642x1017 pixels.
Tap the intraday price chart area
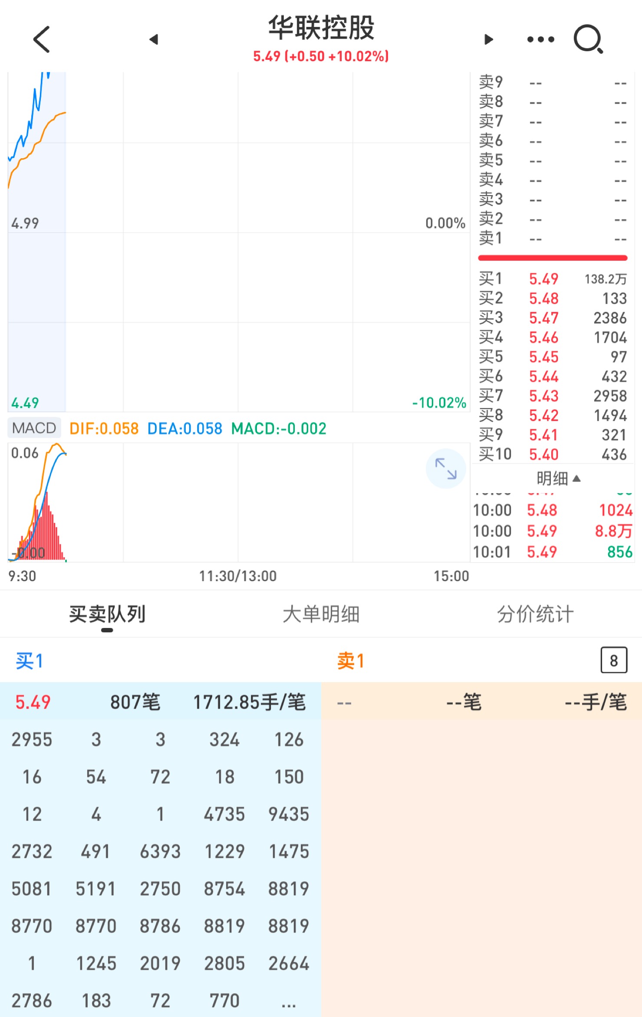[239, 242]
